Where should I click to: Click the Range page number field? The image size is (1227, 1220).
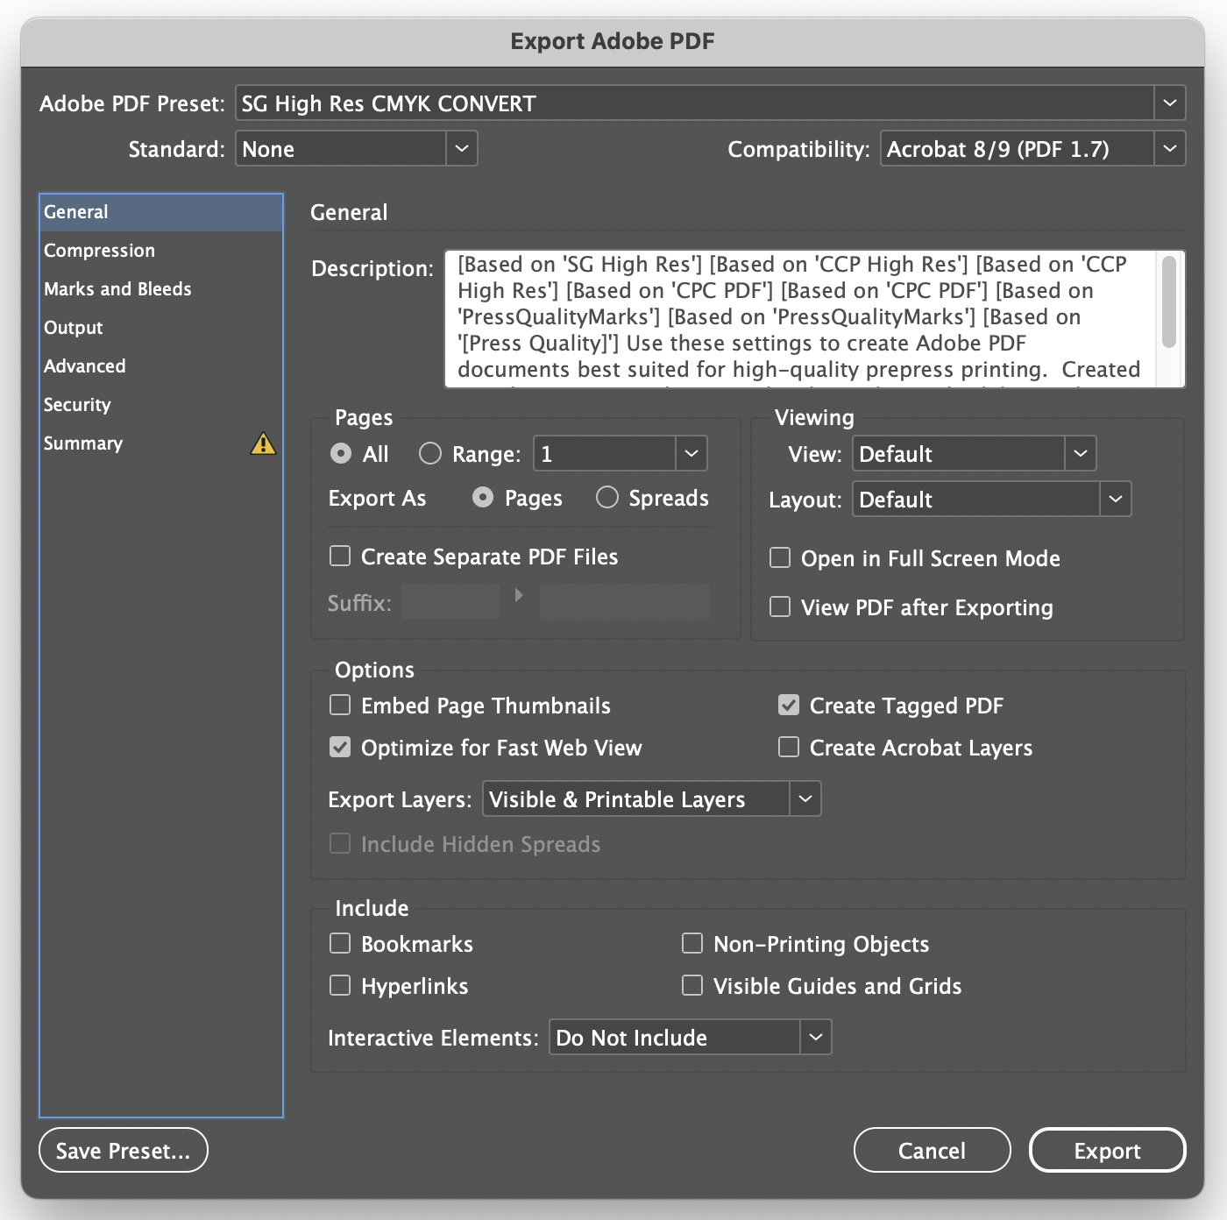click(605, 454)
